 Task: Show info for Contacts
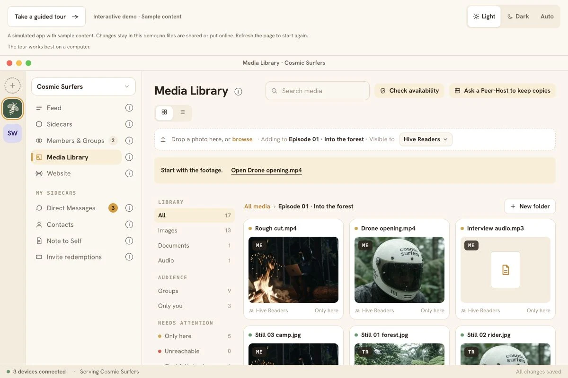coord(129,224)
